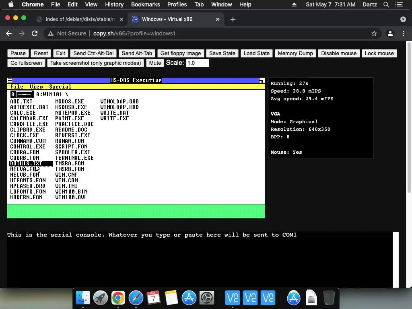Open the Trash in the Dock
The height and width of the screenshot is (309, 412).
(329, 298)
